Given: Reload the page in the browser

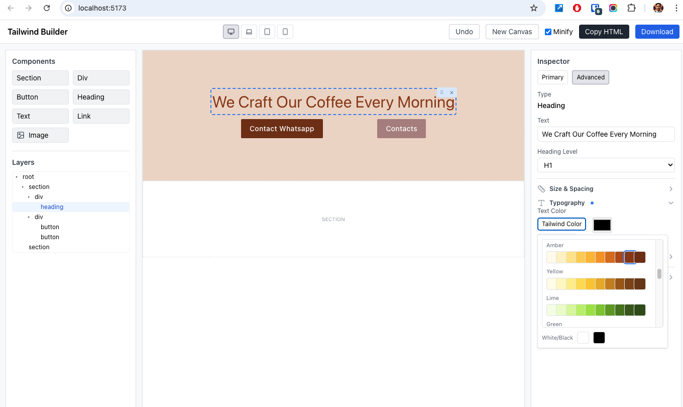Looking at the screenshot, I should tap(47, 8).
